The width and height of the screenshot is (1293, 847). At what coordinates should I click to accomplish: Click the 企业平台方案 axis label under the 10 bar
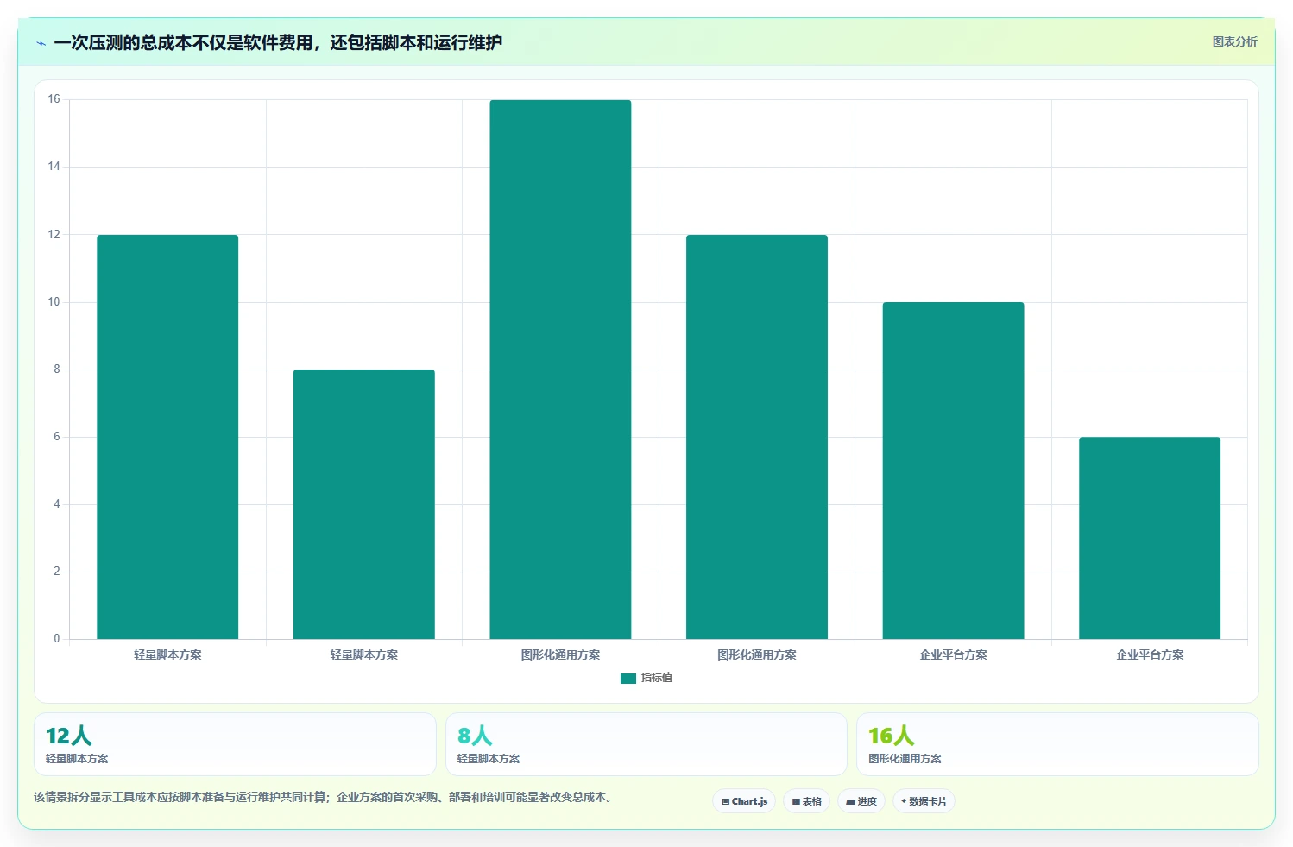[953, 654]
